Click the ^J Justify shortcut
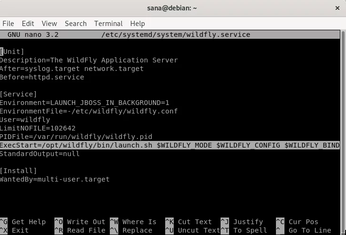346x235 pixels. (242, 222)
